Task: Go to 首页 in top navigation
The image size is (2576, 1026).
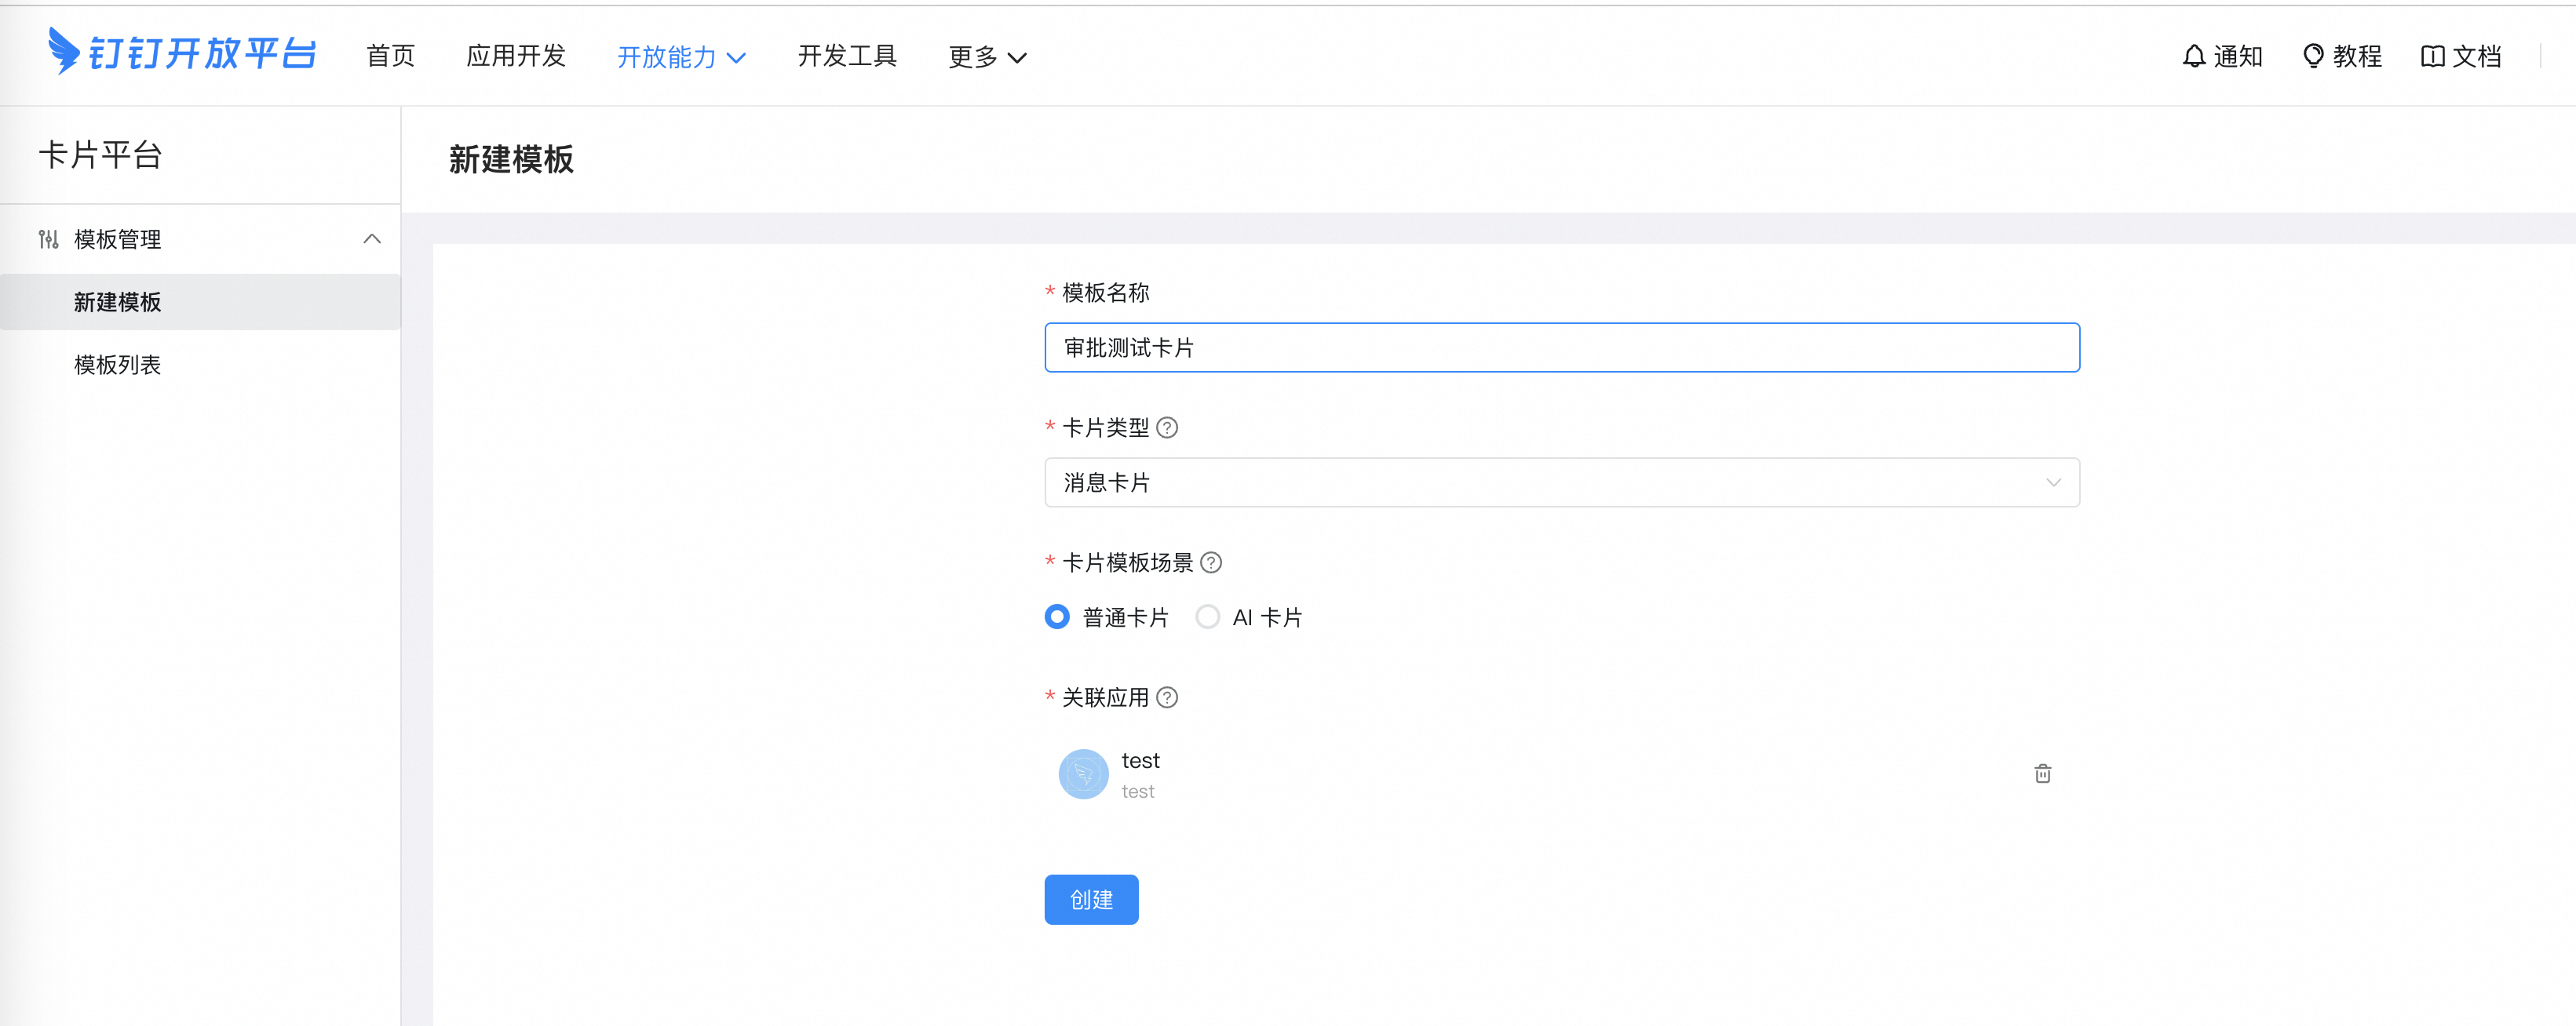Action: [x=390, y=56]
